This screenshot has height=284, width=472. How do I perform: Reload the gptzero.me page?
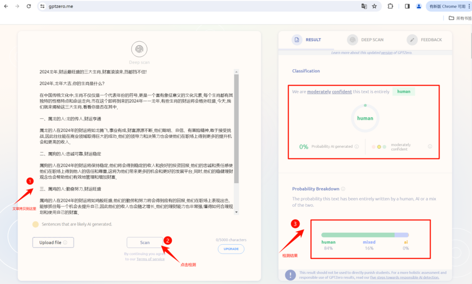tap(28, 6)
